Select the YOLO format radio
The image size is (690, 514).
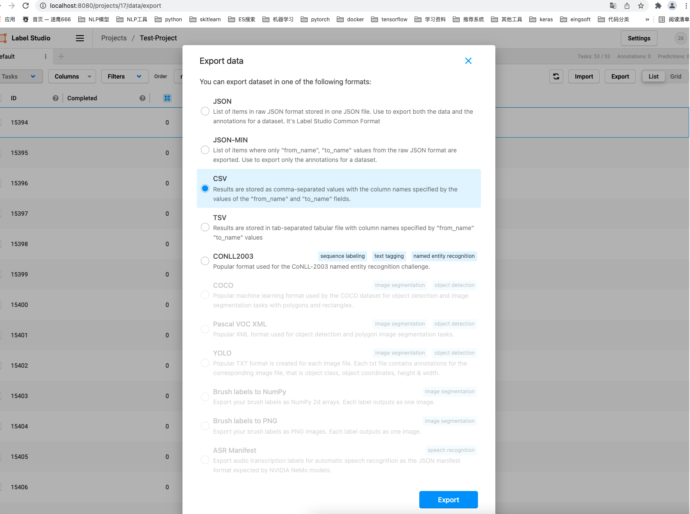pyautogui.click(x=205, y=363)
